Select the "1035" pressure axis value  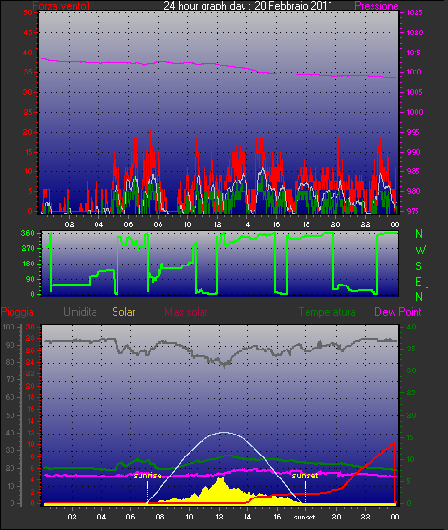[415, 12]
